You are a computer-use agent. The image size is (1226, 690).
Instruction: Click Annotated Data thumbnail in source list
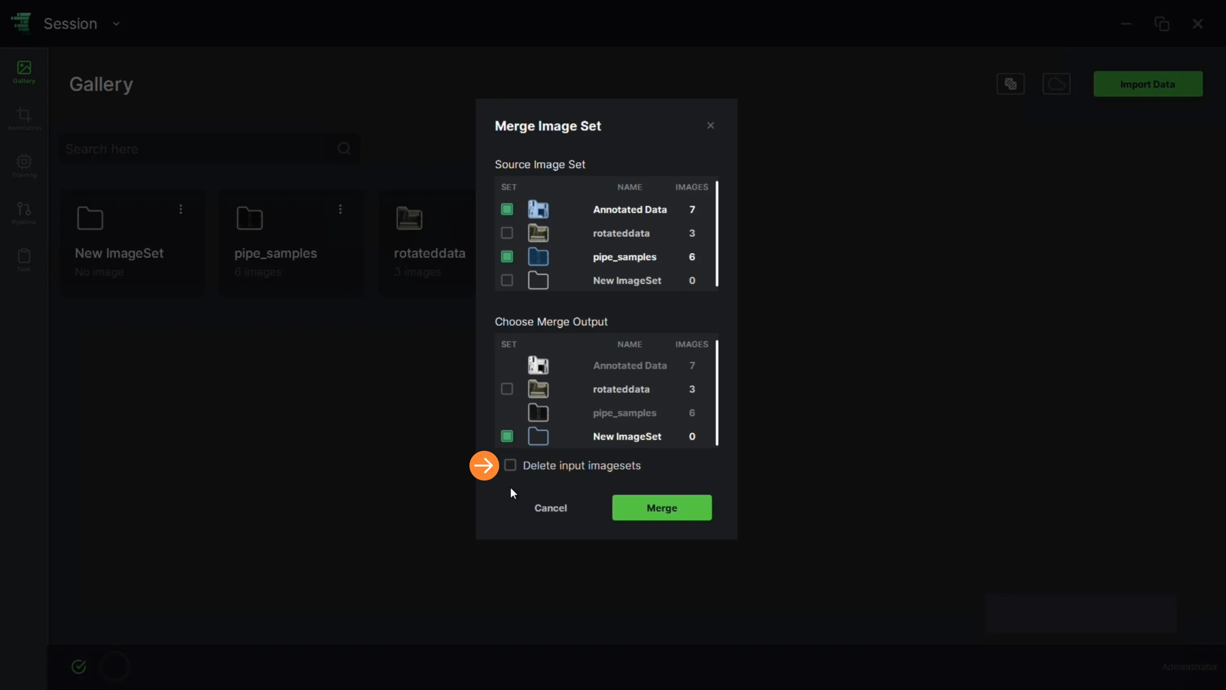coord(538,209)
